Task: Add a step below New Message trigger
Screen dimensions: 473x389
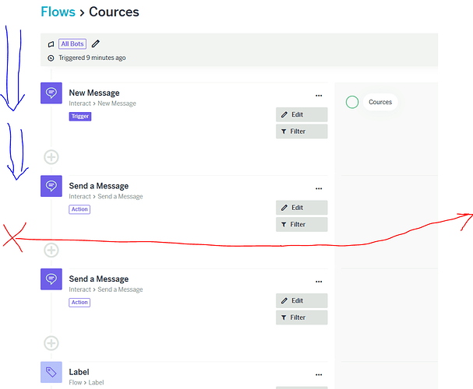Action: [x=51, y=157]
